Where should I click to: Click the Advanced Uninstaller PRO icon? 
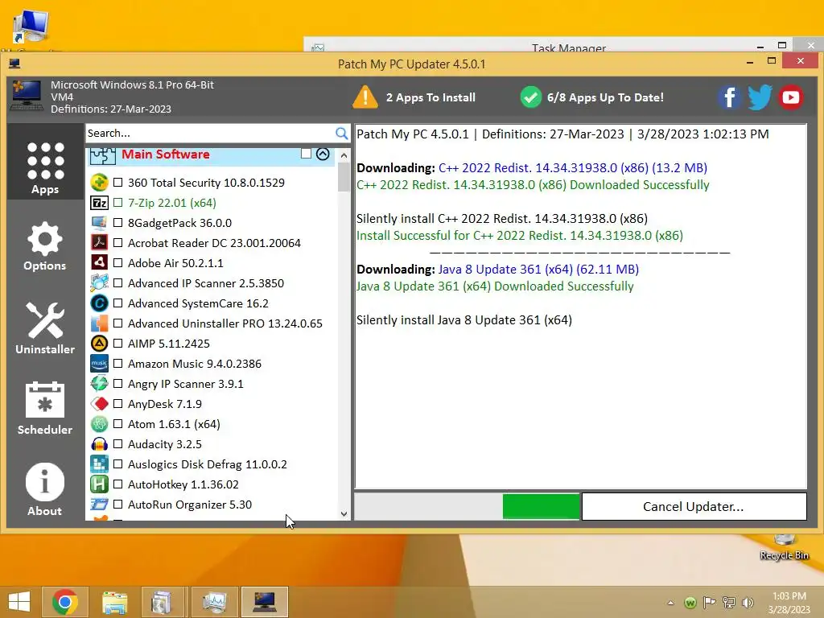coord(99,323)
